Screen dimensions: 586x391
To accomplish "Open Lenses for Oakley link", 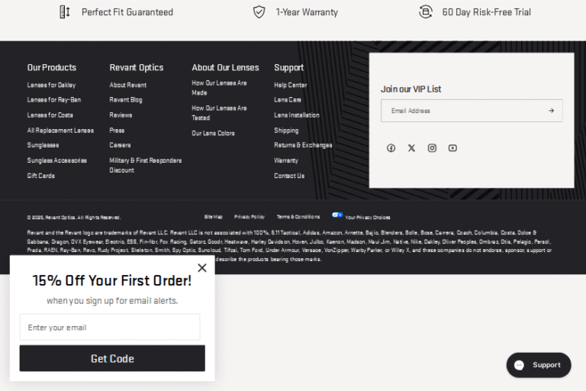I will pyautogui.click(x=51, y=85).
